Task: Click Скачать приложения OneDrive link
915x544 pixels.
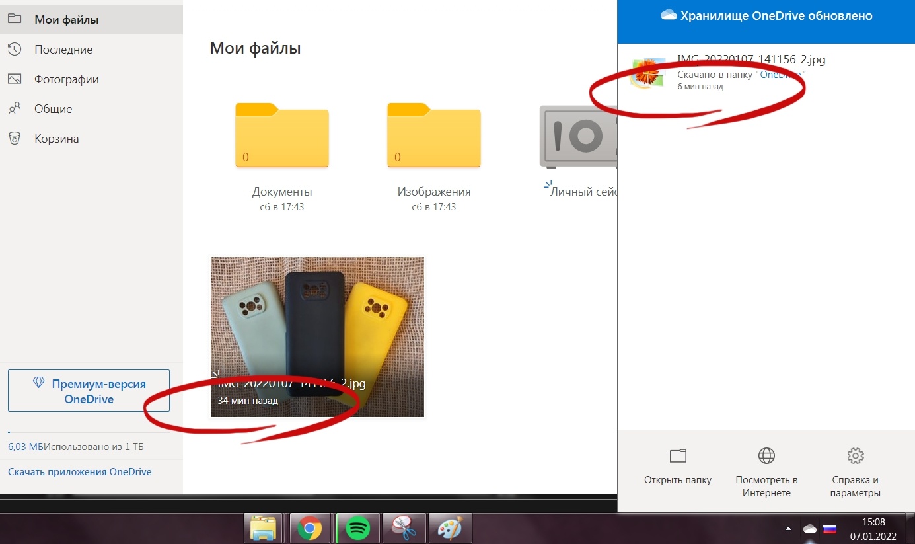Action: tap(79, 472)
